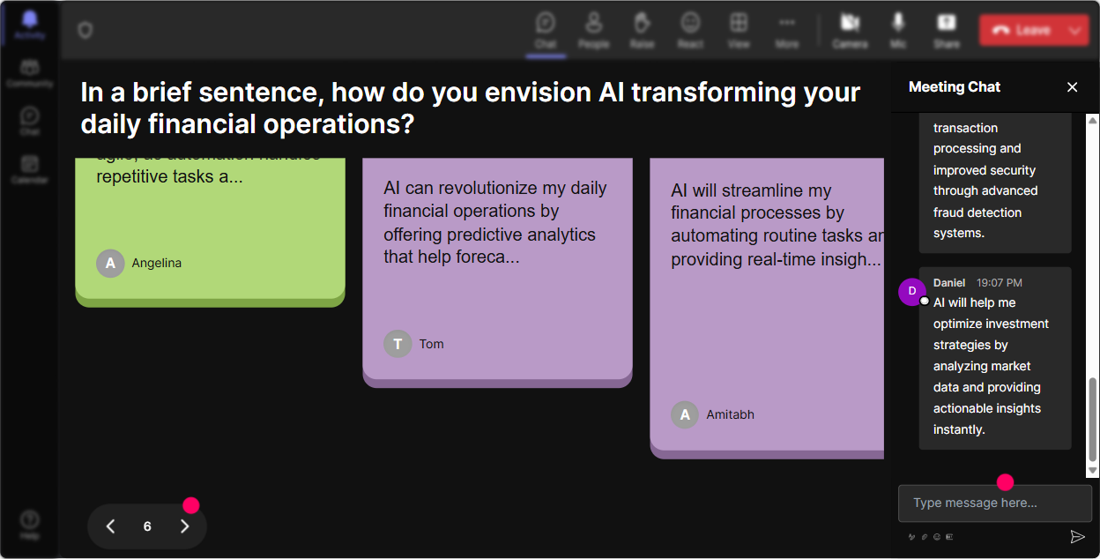Click the shield security icon
This screenshot has height=559, width=1100.
[x=85, y=31]
